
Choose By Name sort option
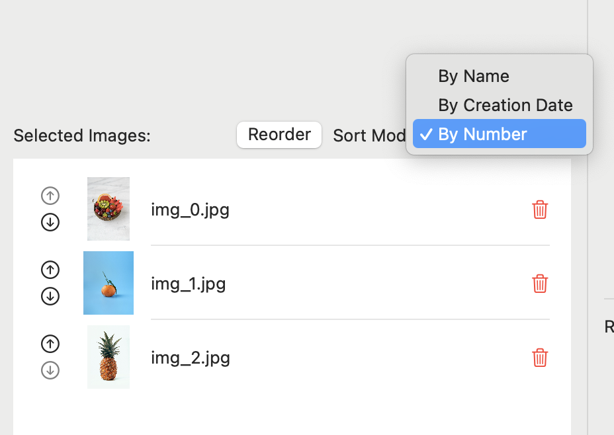click(474, 76)
